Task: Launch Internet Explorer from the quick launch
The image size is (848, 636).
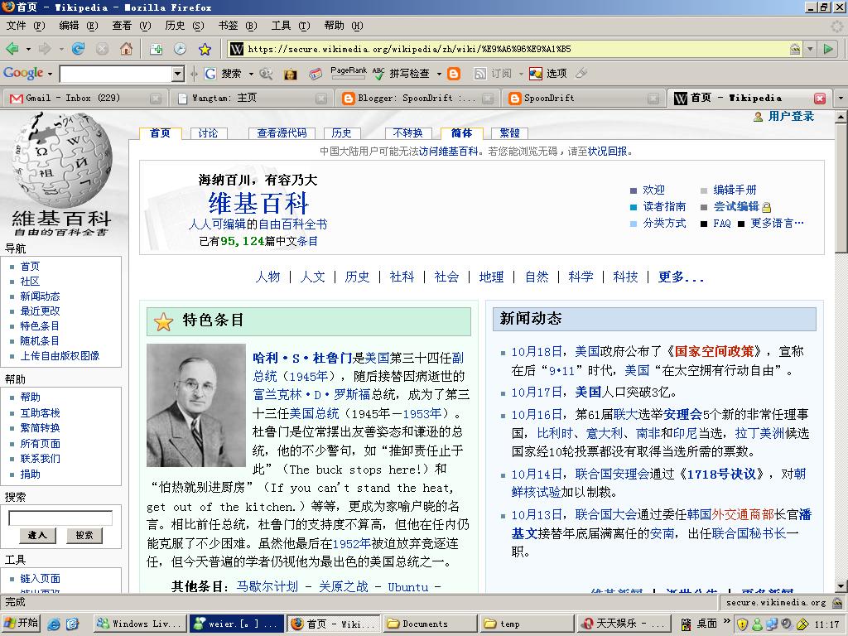Action: pos(54,624)
